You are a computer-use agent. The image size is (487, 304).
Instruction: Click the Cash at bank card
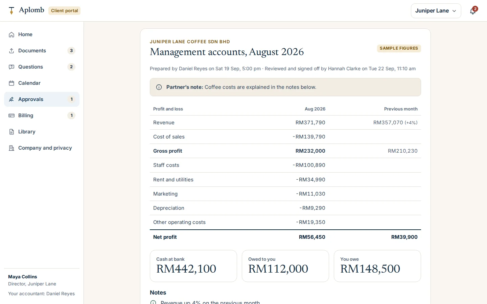(193, 266)
